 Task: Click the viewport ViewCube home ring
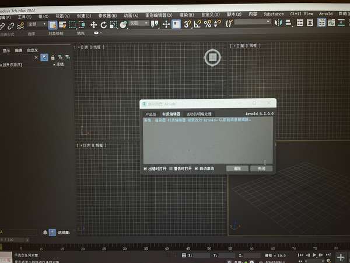click(x=212, y=57)
